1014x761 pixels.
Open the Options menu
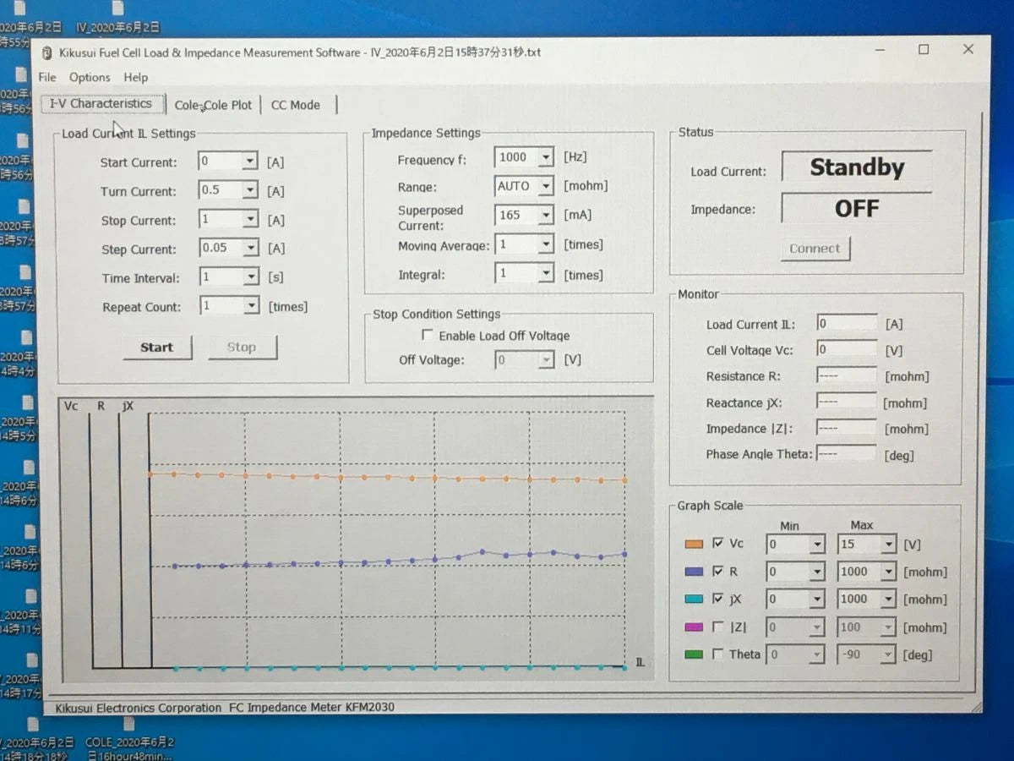[x=90, y=77]
